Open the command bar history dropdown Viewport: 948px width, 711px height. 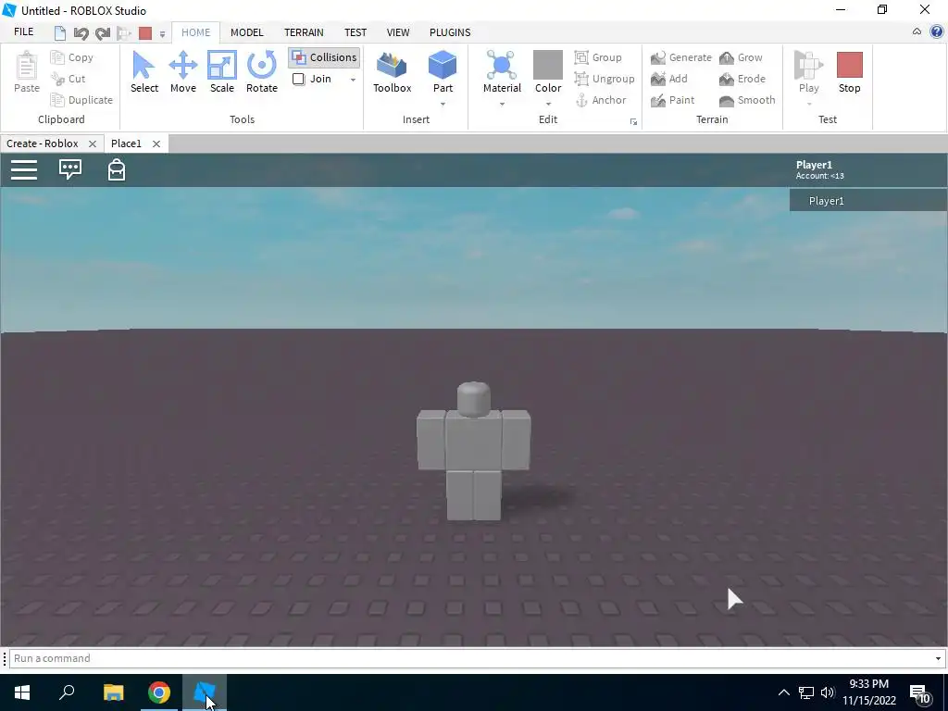coord(938,658)
